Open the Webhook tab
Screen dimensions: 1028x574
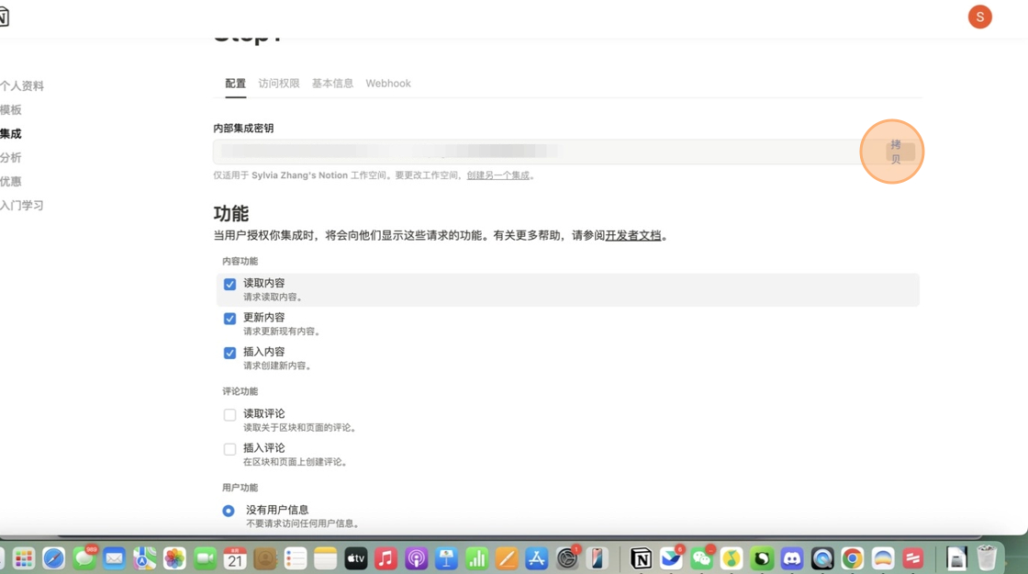(x=388, y=84)
